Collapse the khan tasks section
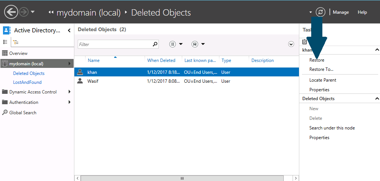The image size is (380, 181). pyautogui.click(x=377, y=50)
